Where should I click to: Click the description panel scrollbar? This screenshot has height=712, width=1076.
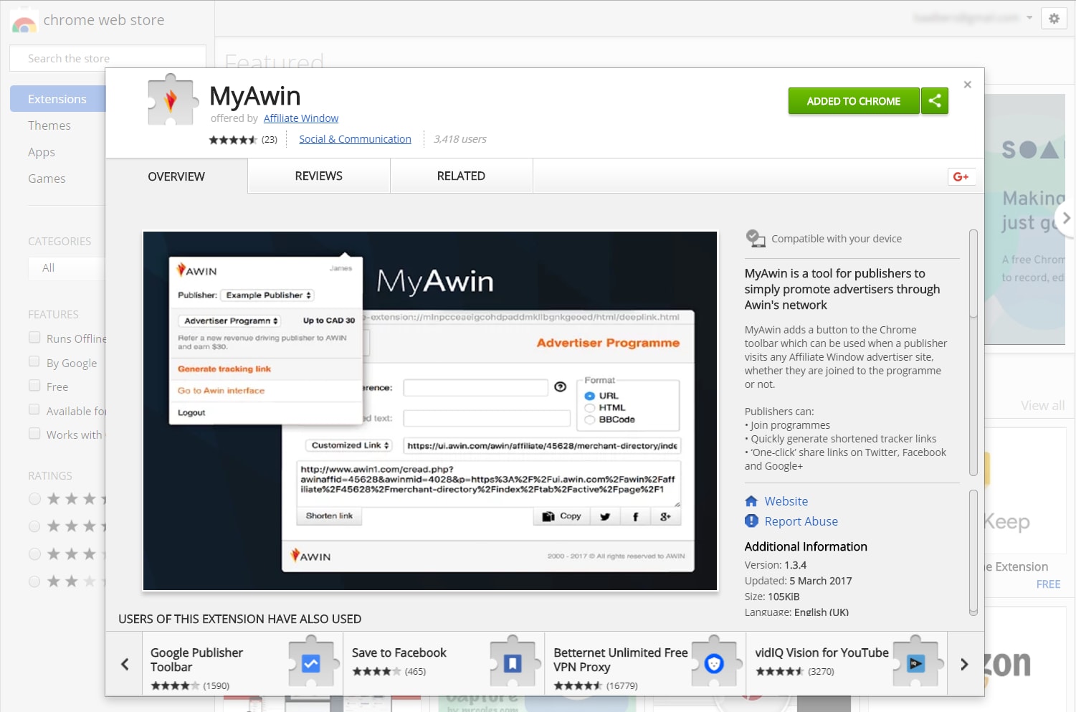(x=973, y=351)
